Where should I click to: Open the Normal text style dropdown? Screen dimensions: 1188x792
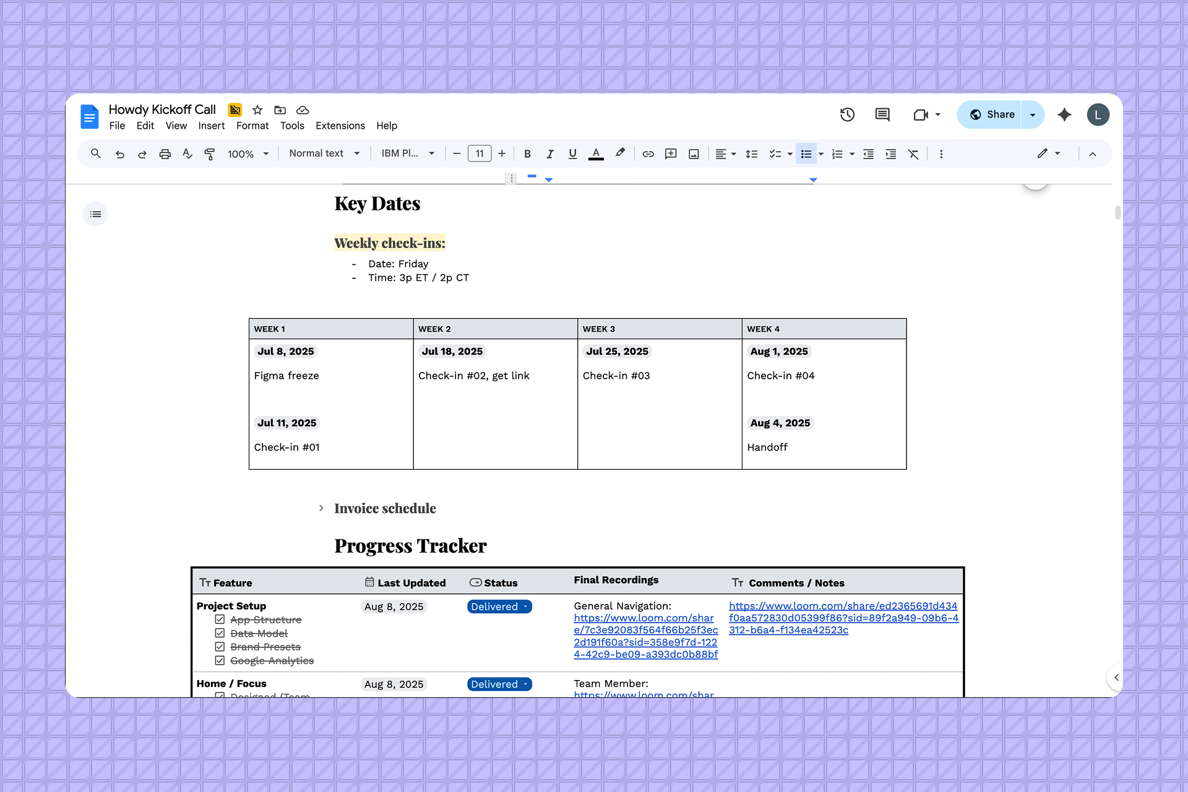[324, 153]
